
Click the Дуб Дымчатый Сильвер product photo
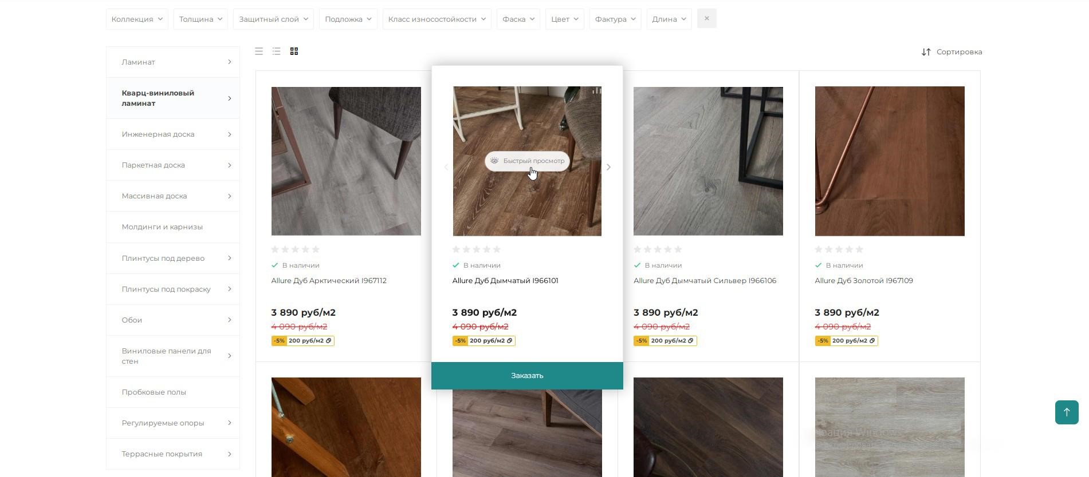click(x=707, y=161)
